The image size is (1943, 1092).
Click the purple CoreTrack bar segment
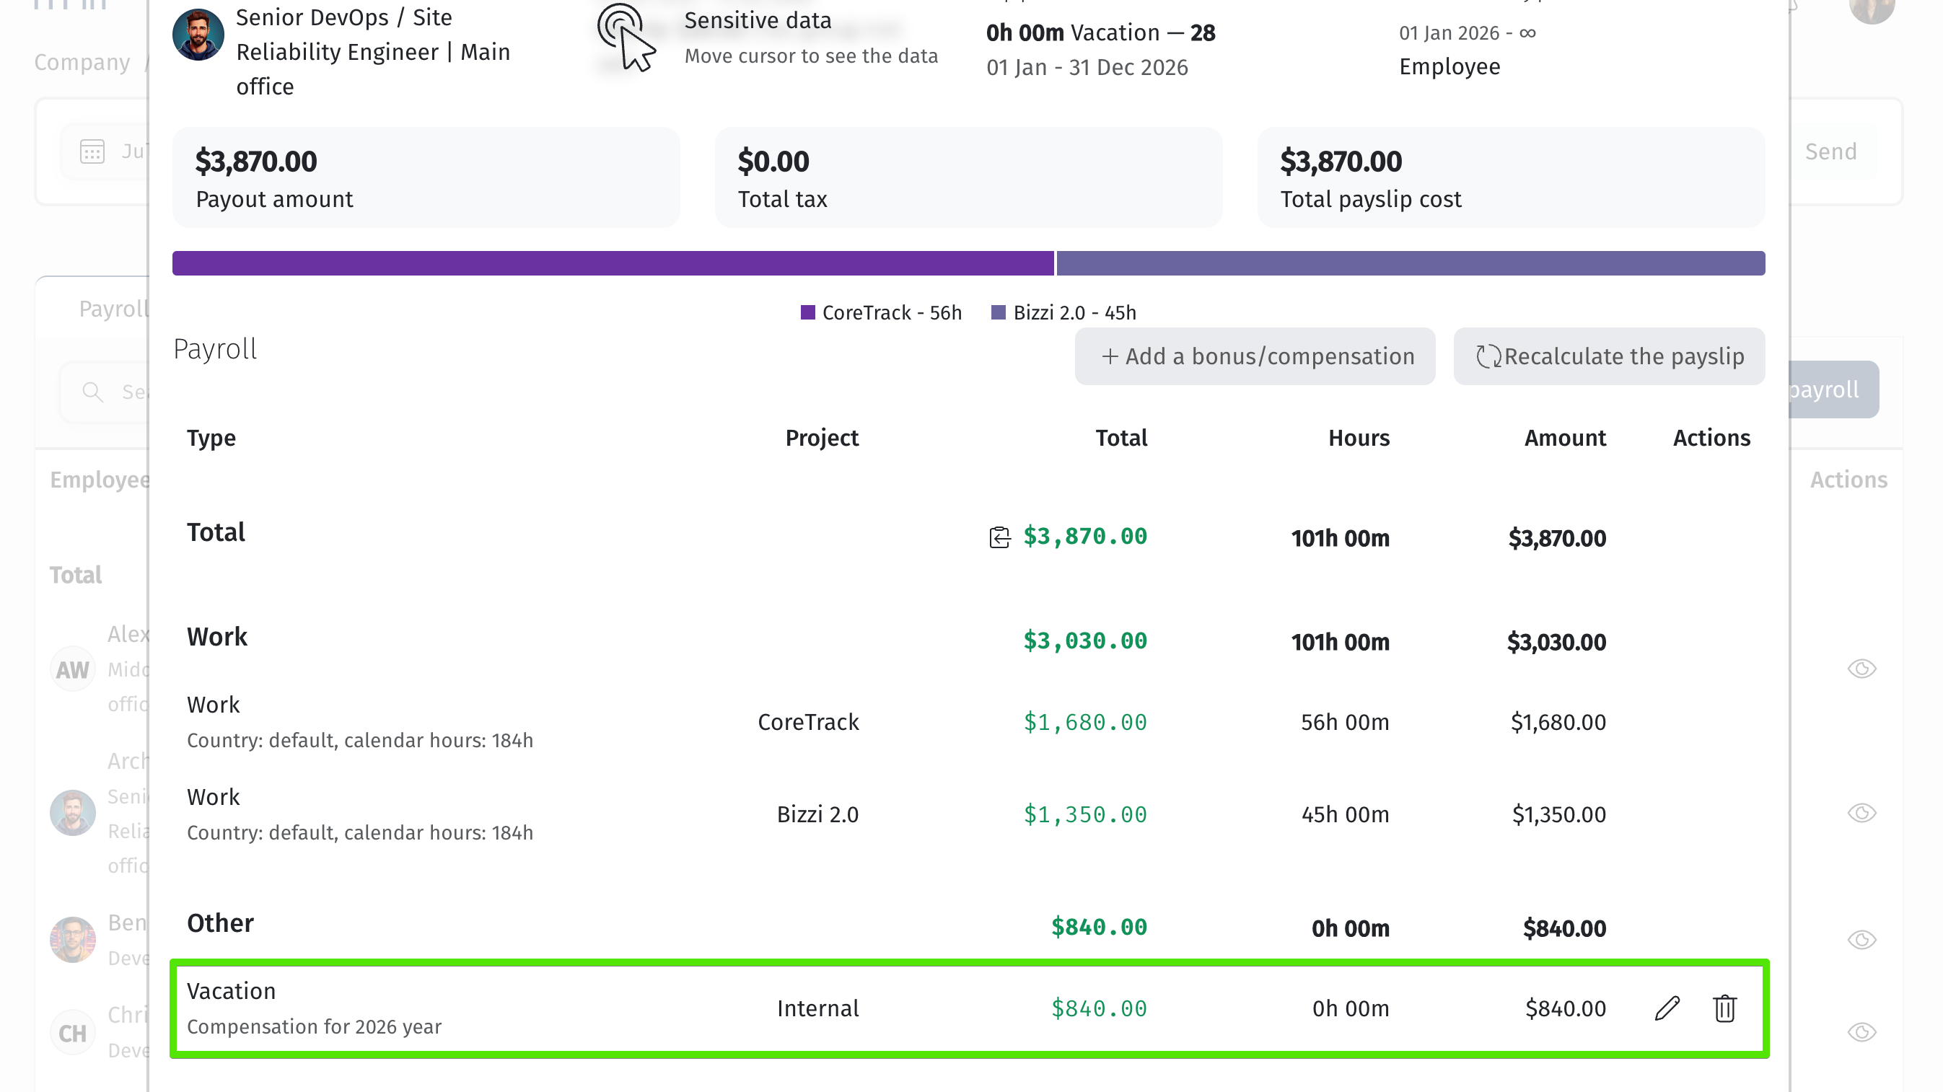pyautogui.click(x=613, y=263)
